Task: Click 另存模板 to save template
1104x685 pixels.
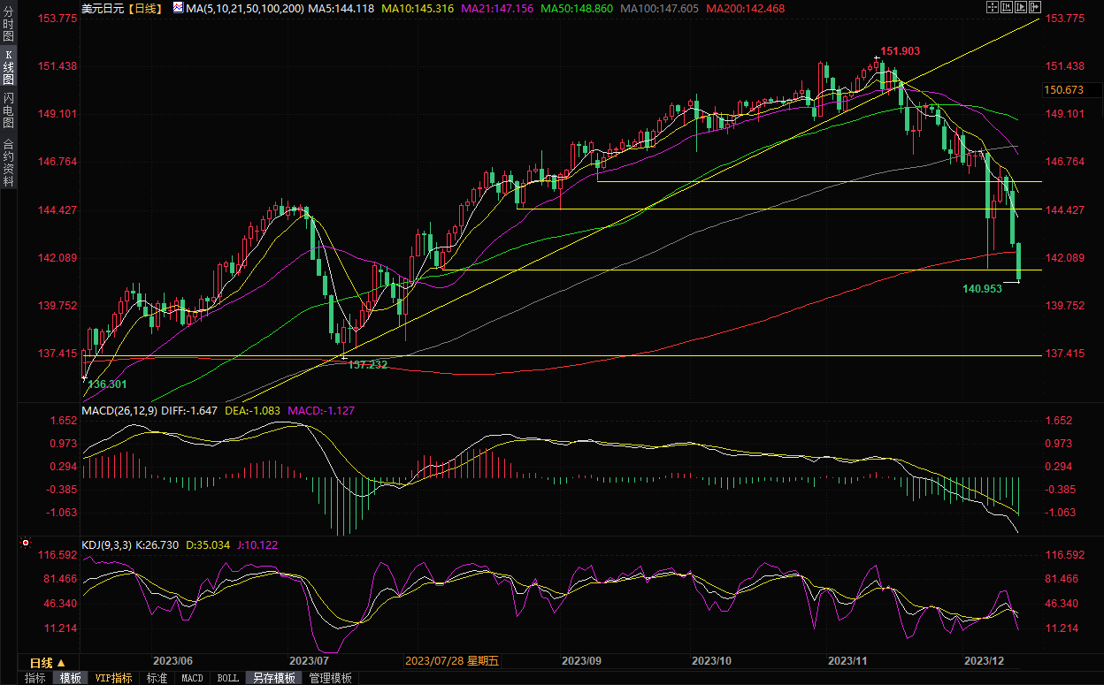Action: 273,678
